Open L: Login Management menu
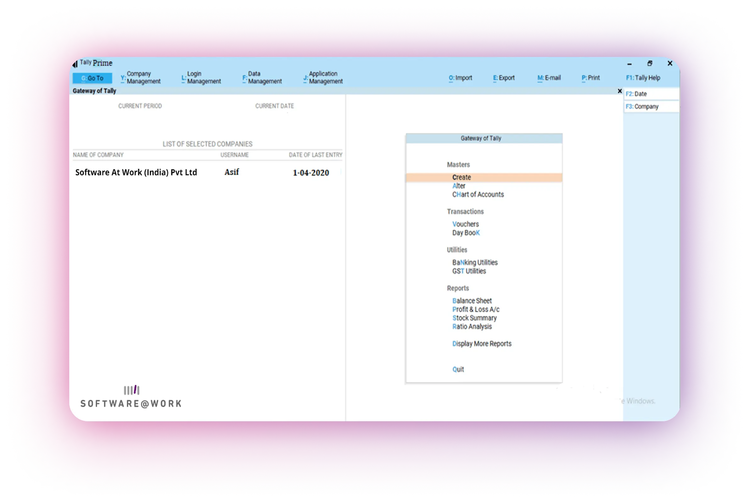Viewport: 750px width, 503px height. coord(201,78)
